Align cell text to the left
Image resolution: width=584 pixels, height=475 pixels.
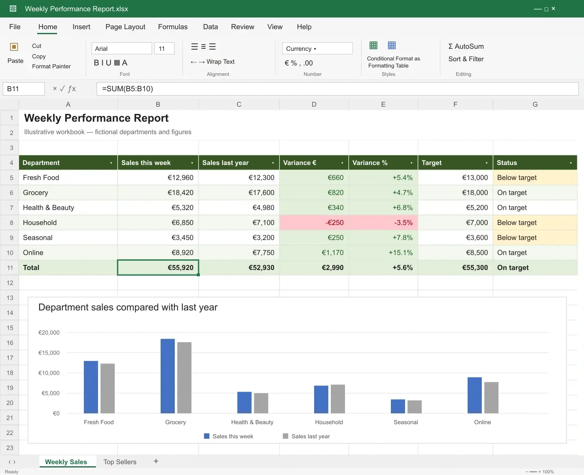[194, 47]
